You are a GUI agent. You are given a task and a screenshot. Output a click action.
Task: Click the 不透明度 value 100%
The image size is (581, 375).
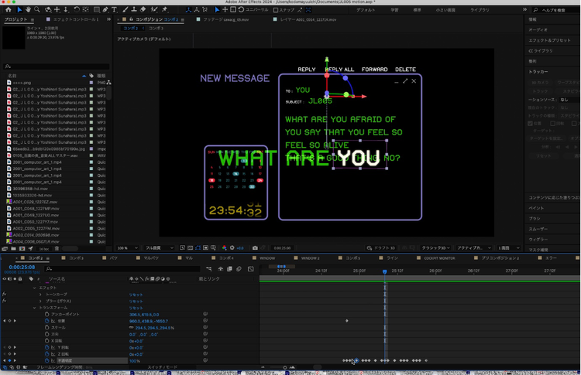coord(135,361)
